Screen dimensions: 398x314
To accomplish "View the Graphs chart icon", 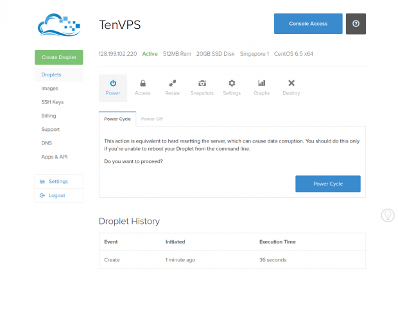I will point(261,83).
